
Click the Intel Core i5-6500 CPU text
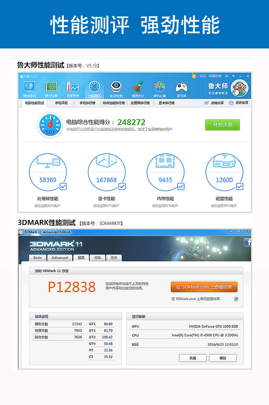pyautogui.click(x=205, y=335)
